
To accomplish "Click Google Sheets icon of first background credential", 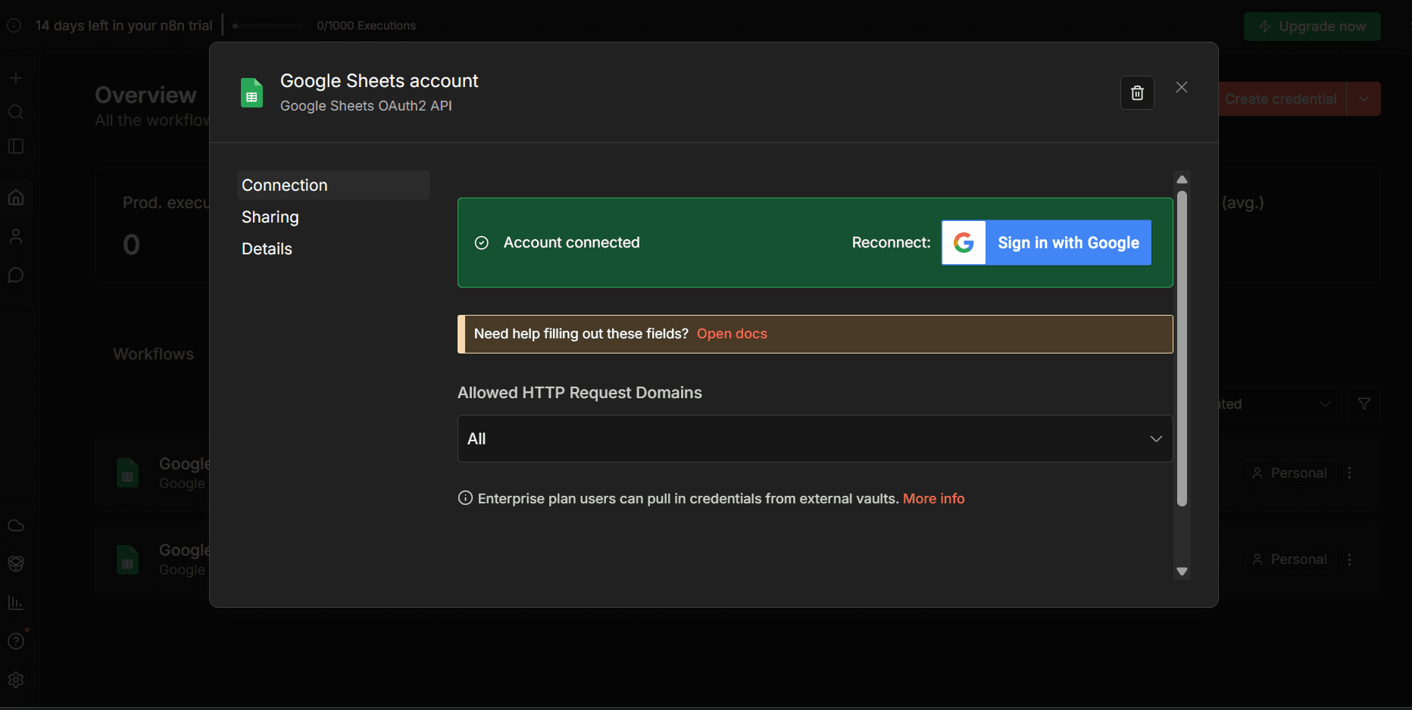I will 127,473.
